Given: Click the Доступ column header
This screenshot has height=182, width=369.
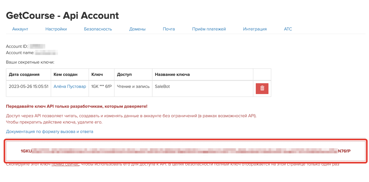Looking at the screenshot, I should [124, 74].
